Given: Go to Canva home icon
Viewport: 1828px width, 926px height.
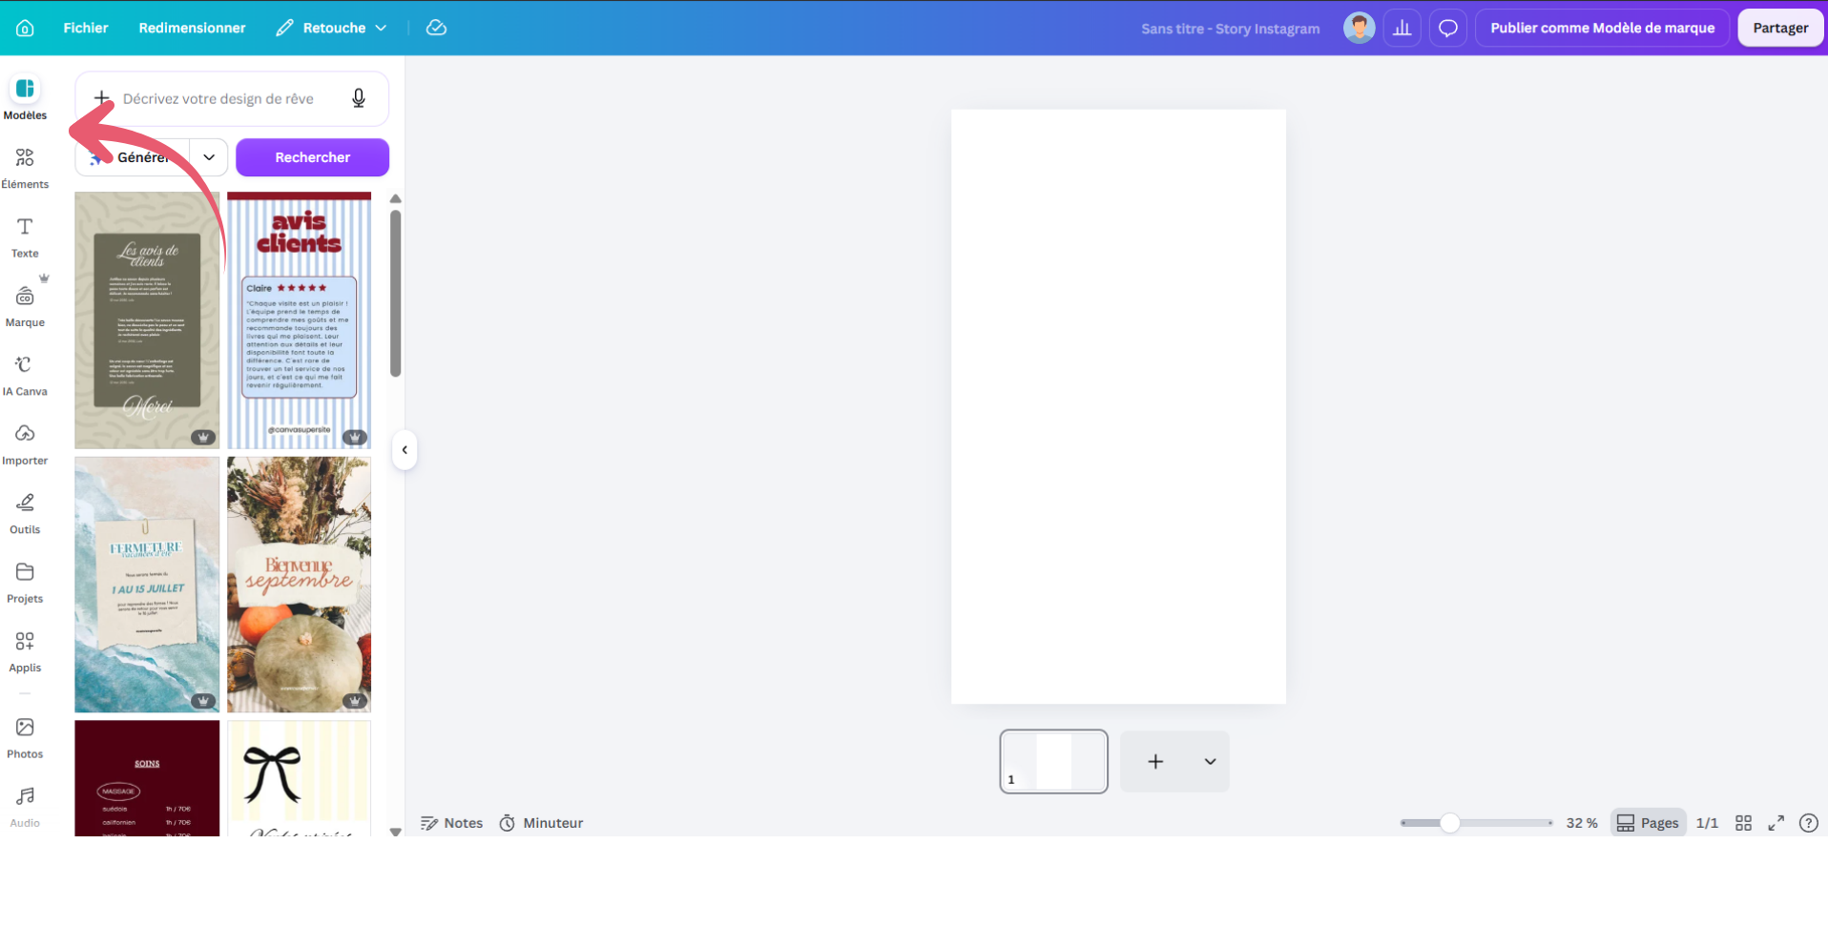Looking at the screenshot, I should [x=25, y=28].
